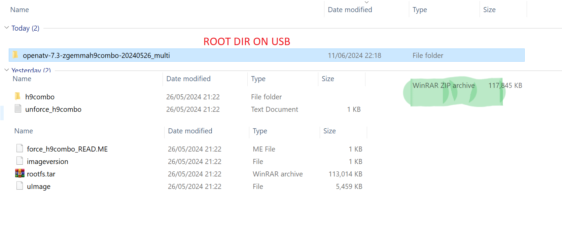Image resolution: width=562 pixels, height=231 pixels.
Task: Click the Type header above the h9combo row
Action: tap(258, 79)
